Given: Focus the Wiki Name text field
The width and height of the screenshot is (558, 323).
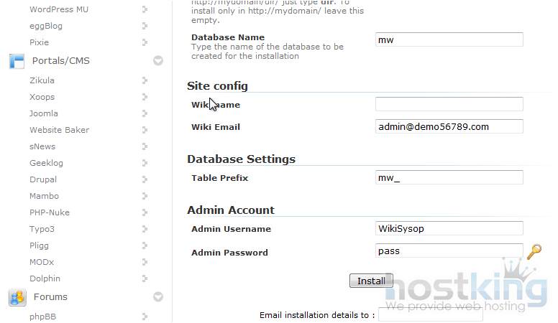Looking at the screenshot, I should pyautogui.click(x=449, y=105).
